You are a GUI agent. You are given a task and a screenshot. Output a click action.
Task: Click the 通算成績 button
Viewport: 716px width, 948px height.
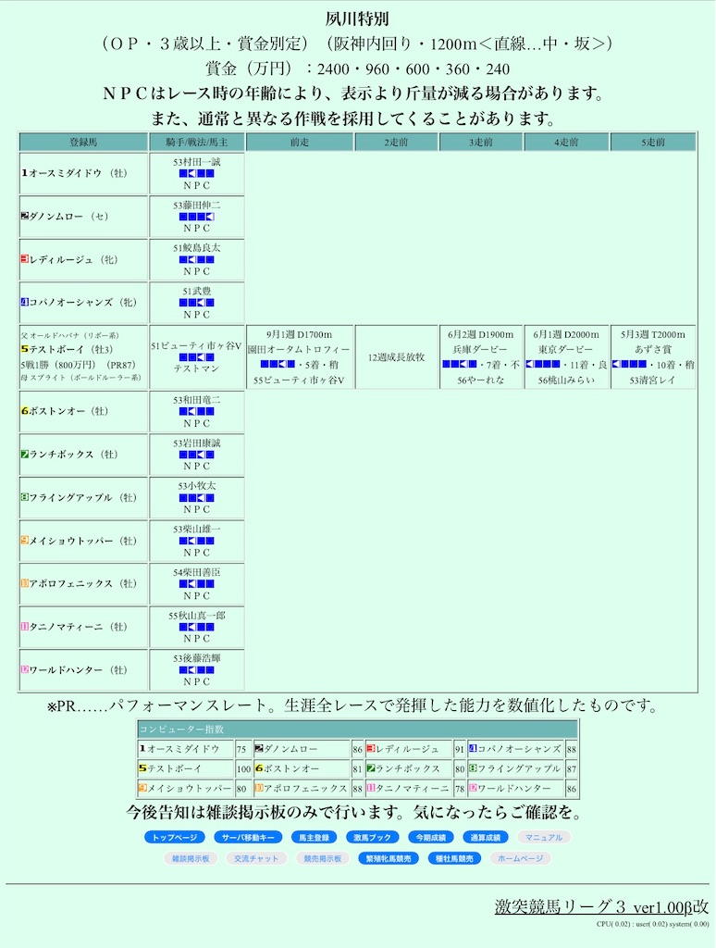click(485, 837)
